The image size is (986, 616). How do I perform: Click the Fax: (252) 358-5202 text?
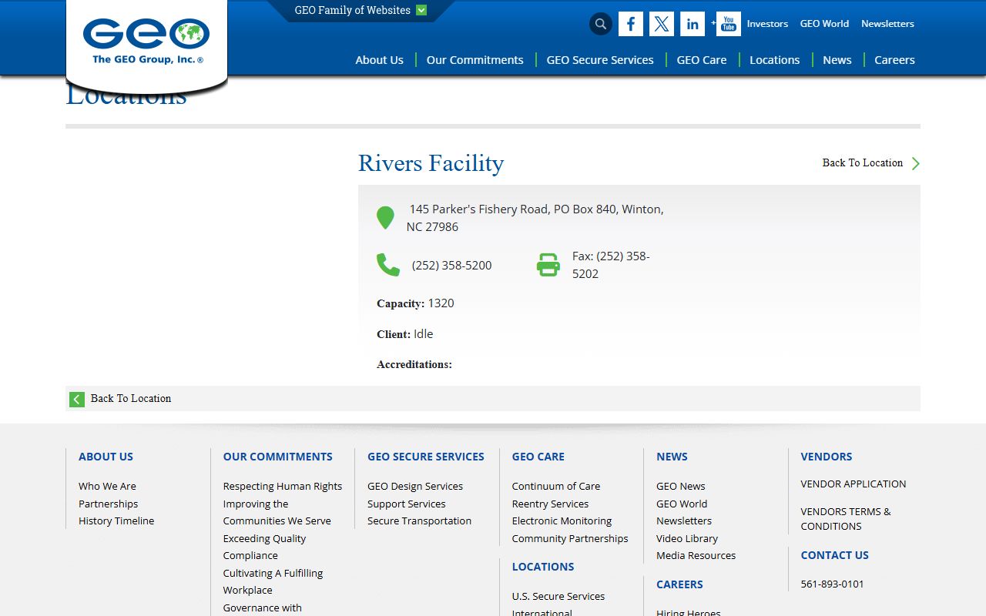pos(611,265)
